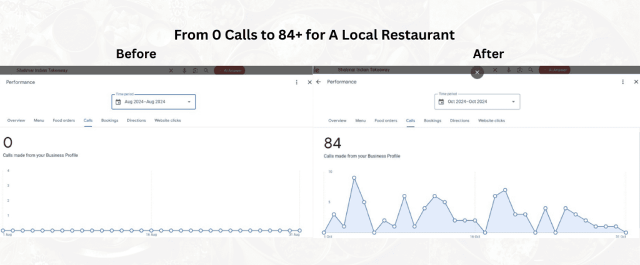Click 'Calls made from your Business Profile' under 84

[362, 156]
